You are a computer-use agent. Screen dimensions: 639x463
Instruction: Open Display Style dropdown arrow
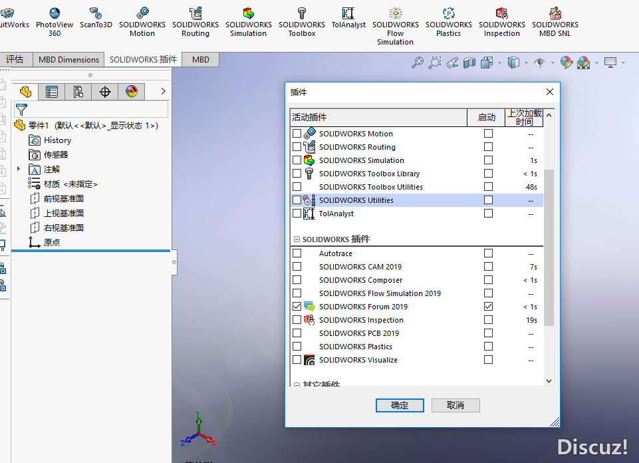tap(526, 63)
